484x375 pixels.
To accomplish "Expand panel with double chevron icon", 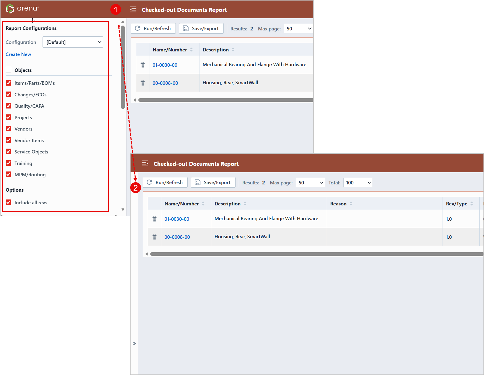I will [134, 344].
